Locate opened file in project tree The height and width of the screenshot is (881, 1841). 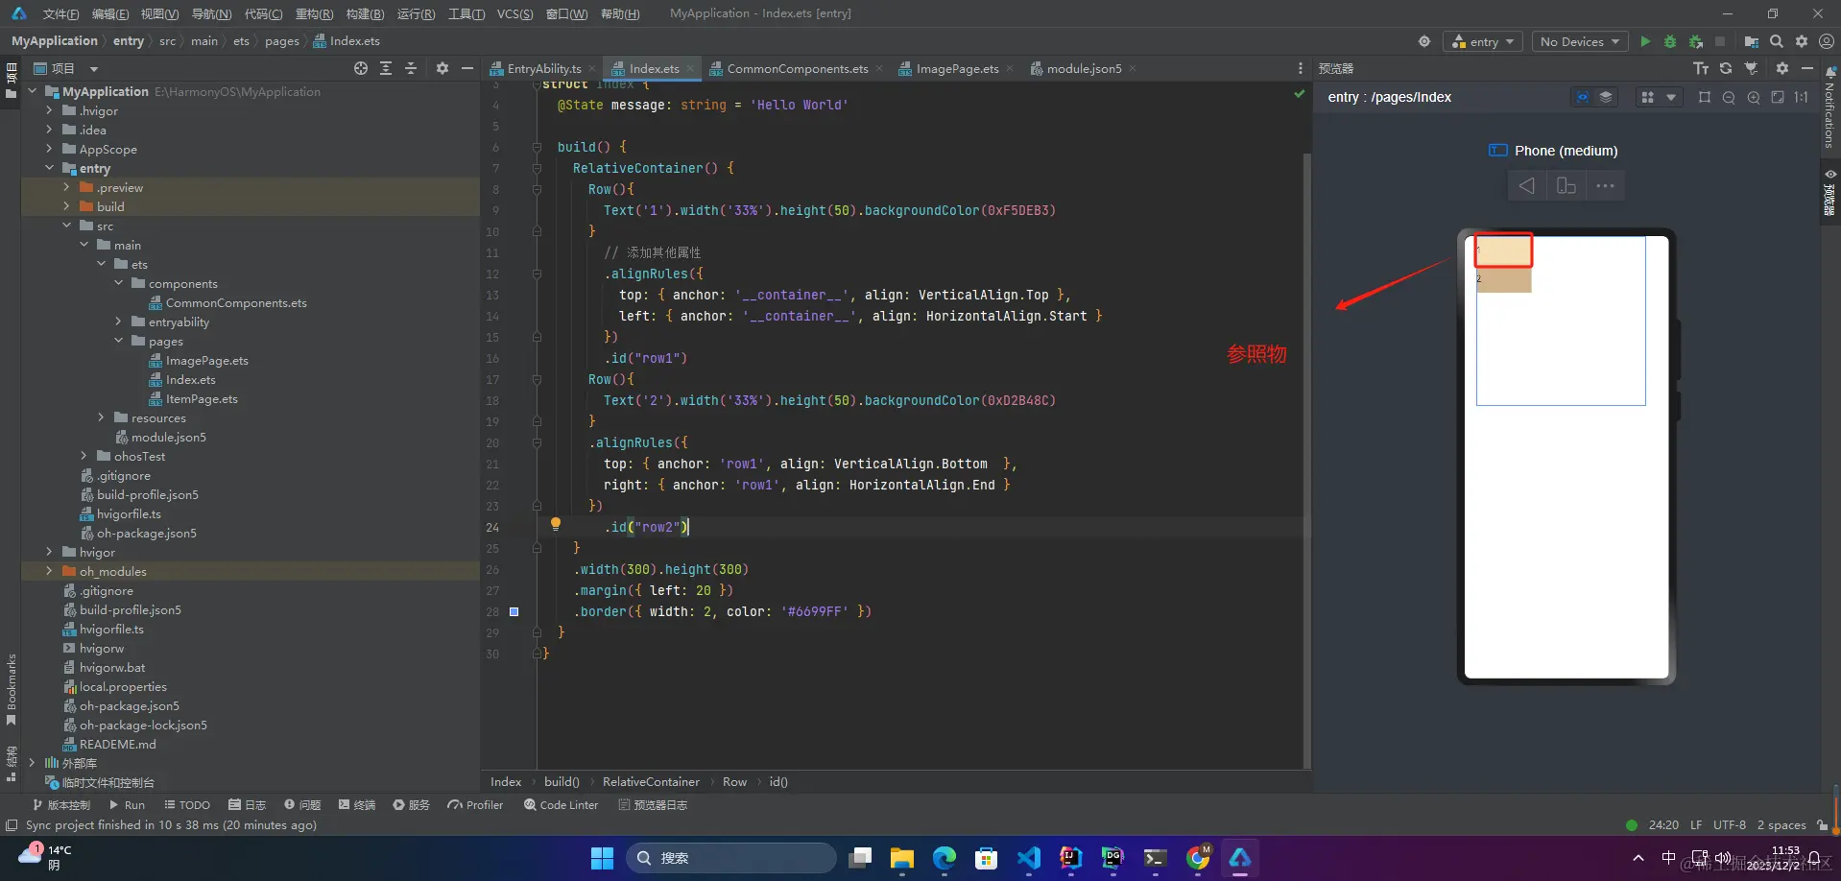click(x=361, y=68)
